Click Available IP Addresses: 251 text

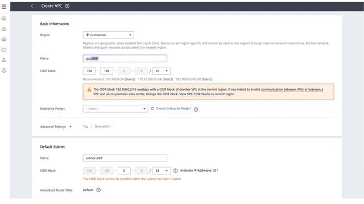(199, 171)
